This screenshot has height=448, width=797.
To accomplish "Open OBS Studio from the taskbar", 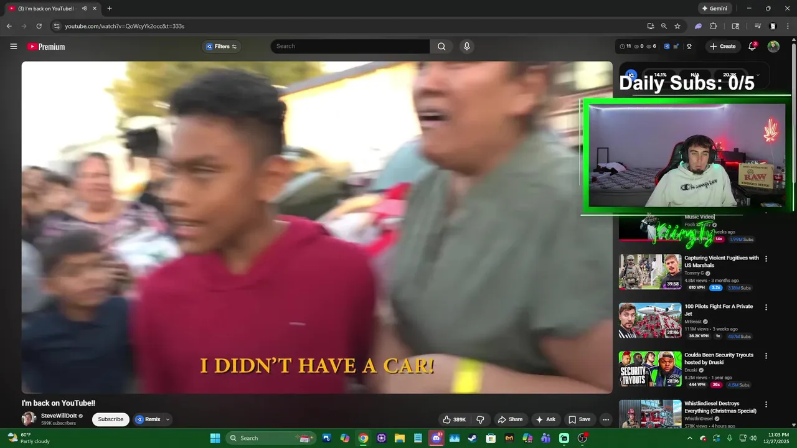I will [582, 438].
